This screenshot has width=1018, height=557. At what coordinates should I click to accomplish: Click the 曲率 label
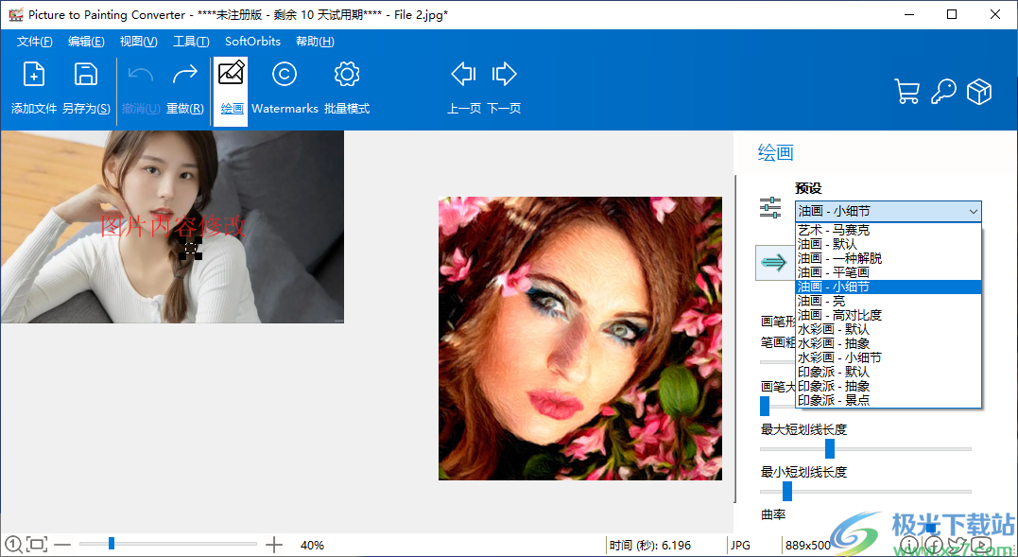(773, 514)
